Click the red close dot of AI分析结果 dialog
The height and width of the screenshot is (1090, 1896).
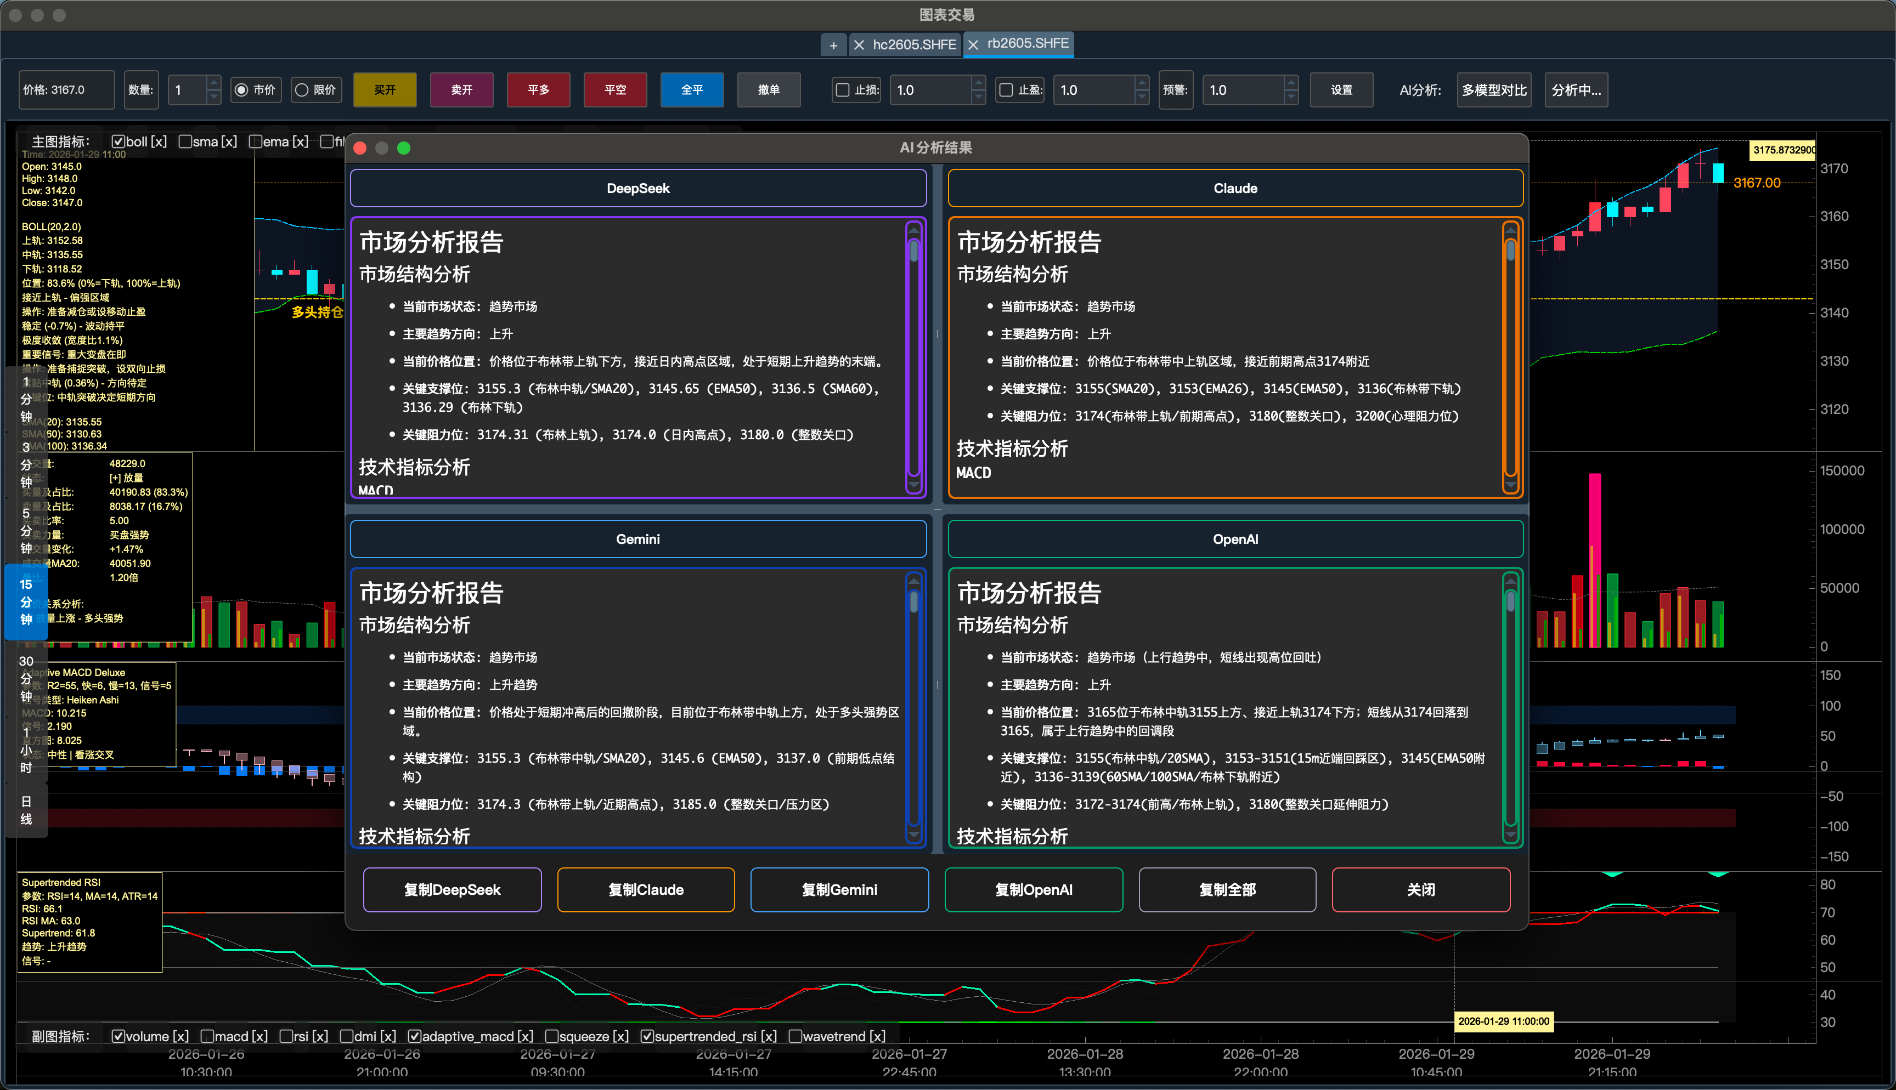click(360, 148)
